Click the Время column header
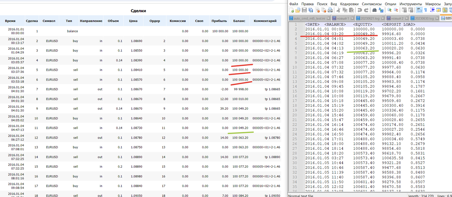 10,21
